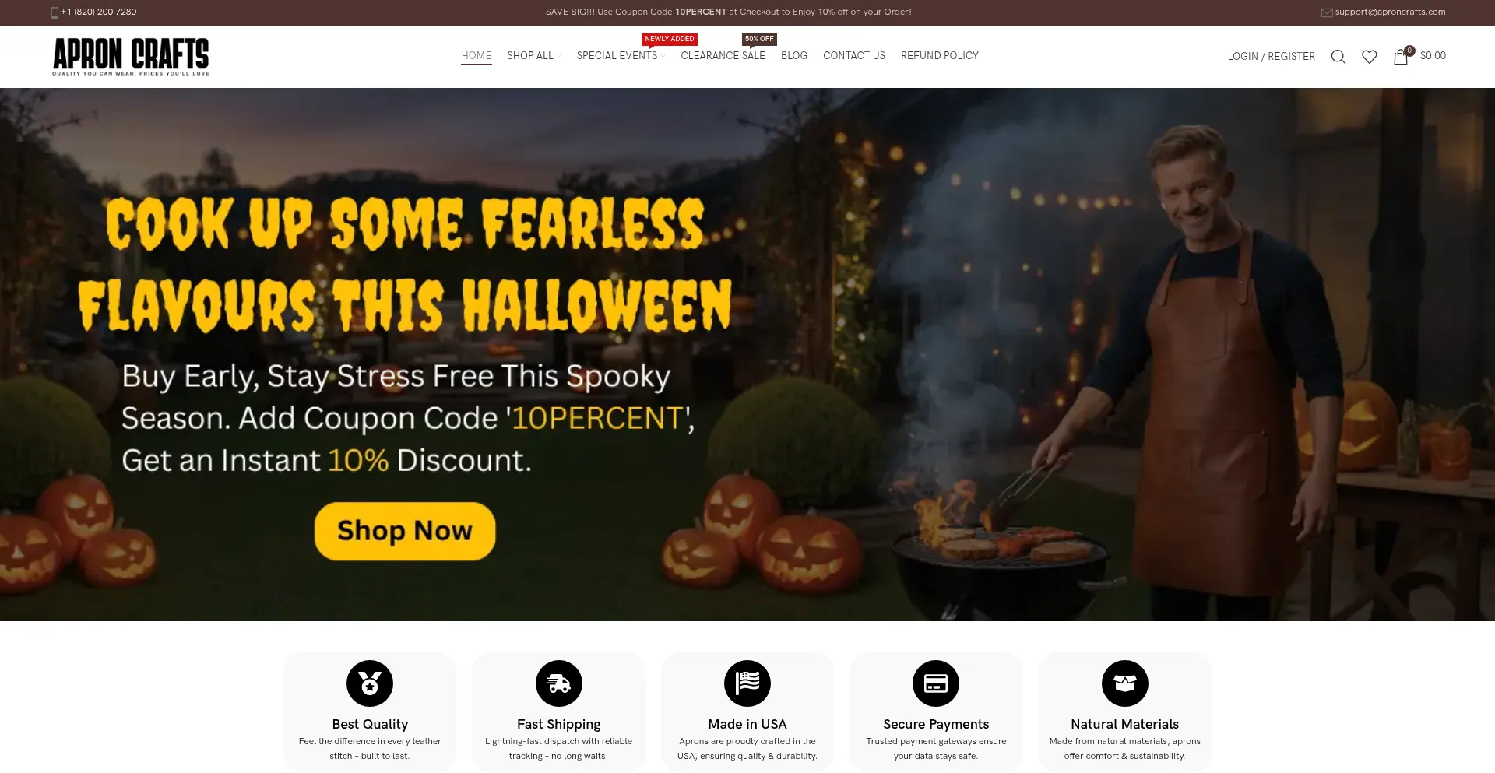Click the Made in USA flag icon
The height and width of the screenshot is (773, 1495).
pos(747,683)
